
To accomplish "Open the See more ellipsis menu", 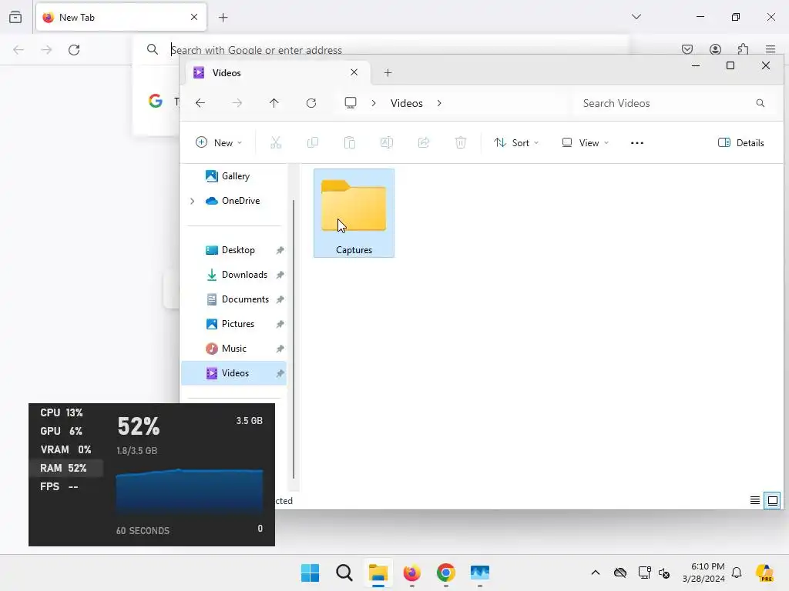I will coord(637,142).
